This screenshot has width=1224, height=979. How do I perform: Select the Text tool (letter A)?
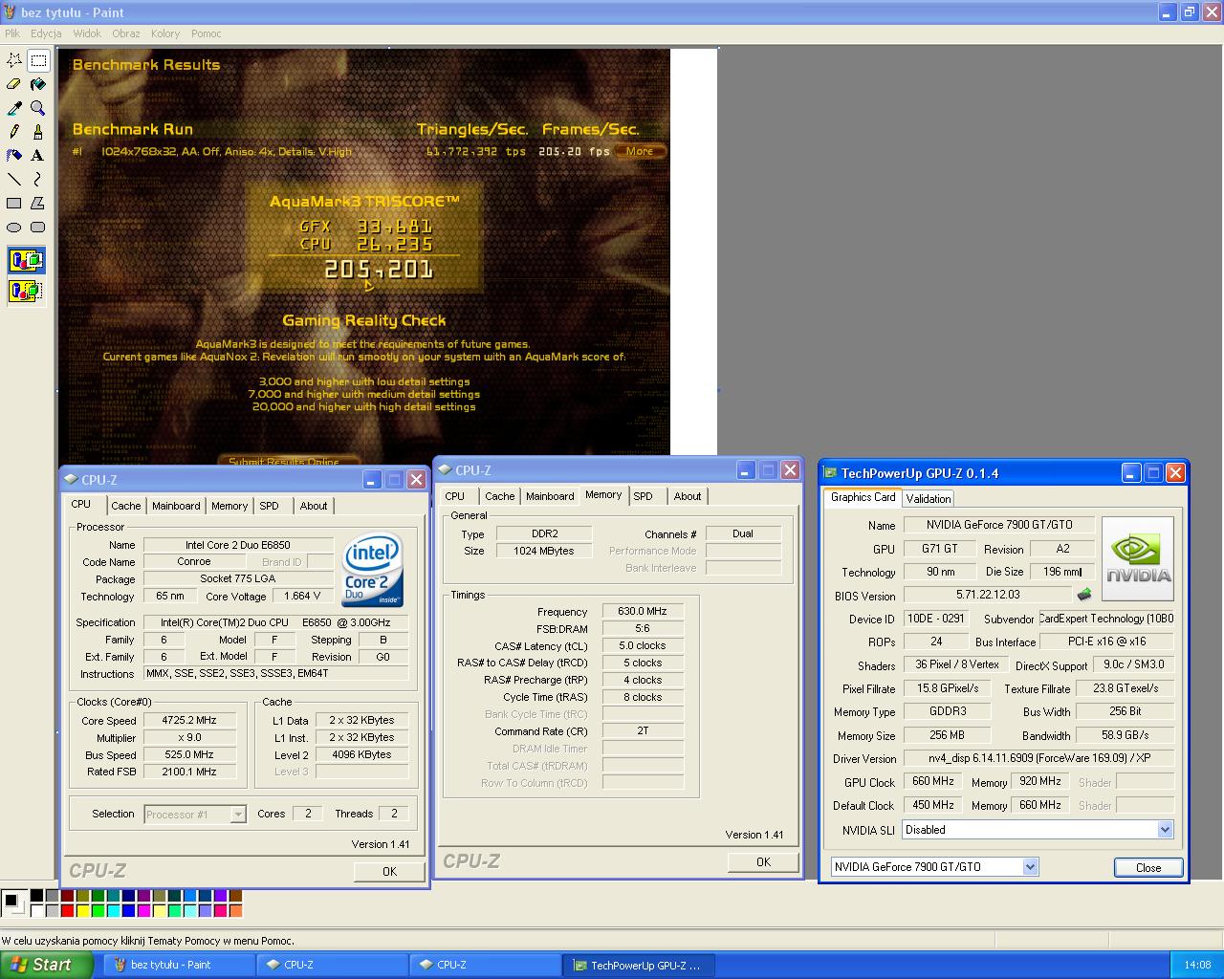(x=38, y=155)
